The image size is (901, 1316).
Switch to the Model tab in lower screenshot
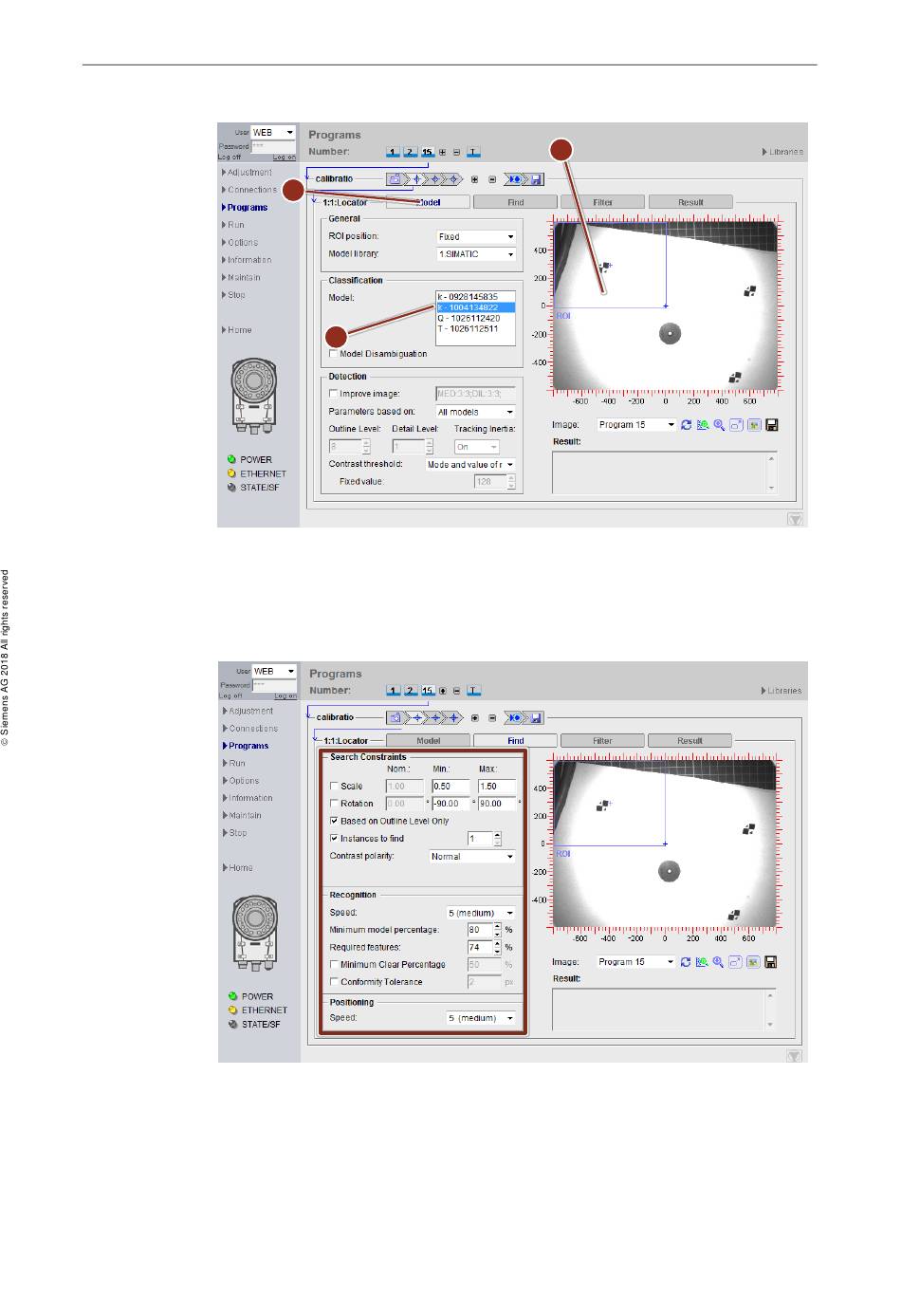click(x=428, y=741)
